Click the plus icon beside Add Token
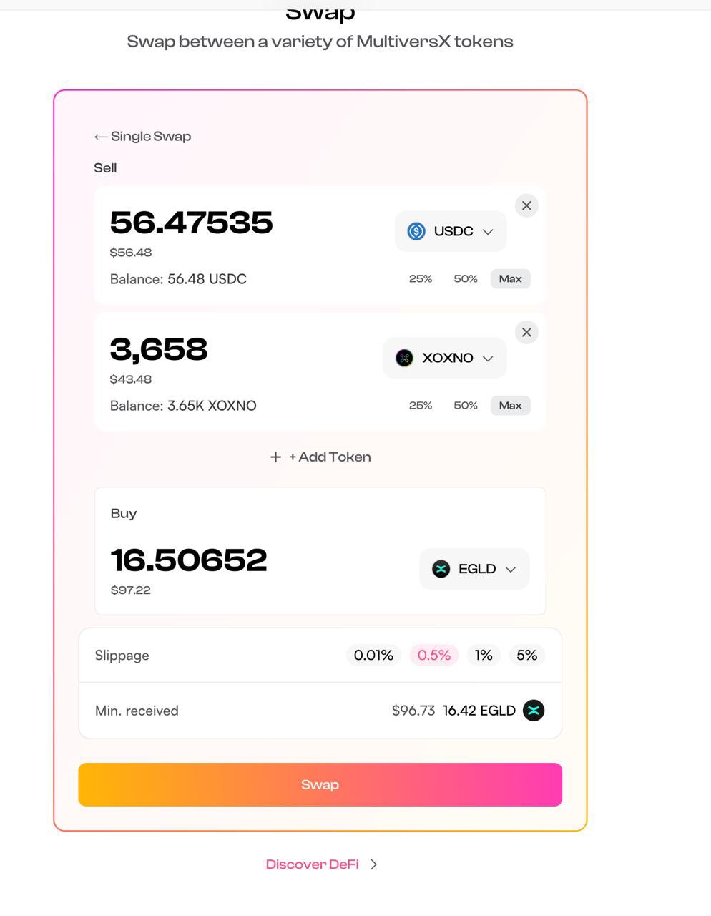This screenshot has height=916, width=711. (x=275, y=457)
